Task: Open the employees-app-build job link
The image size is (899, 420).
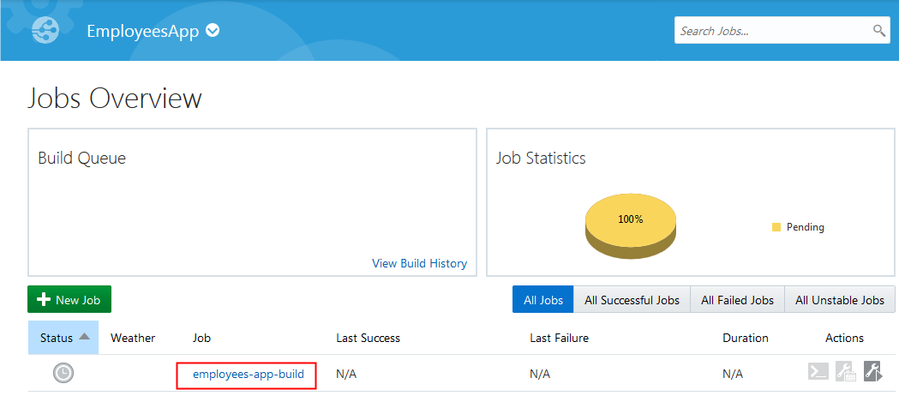Action: (x=248, y=374)
